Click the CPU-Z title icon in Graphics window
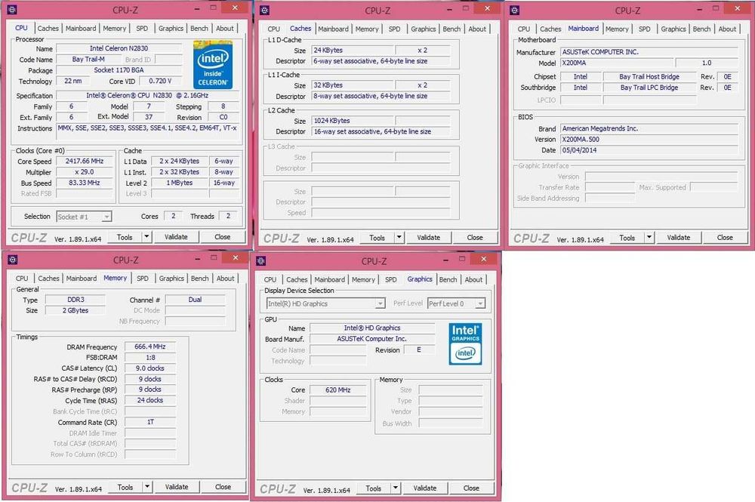The width and height of the screenshot is (755, 502). pyautogui.click(x=261, y=260)
